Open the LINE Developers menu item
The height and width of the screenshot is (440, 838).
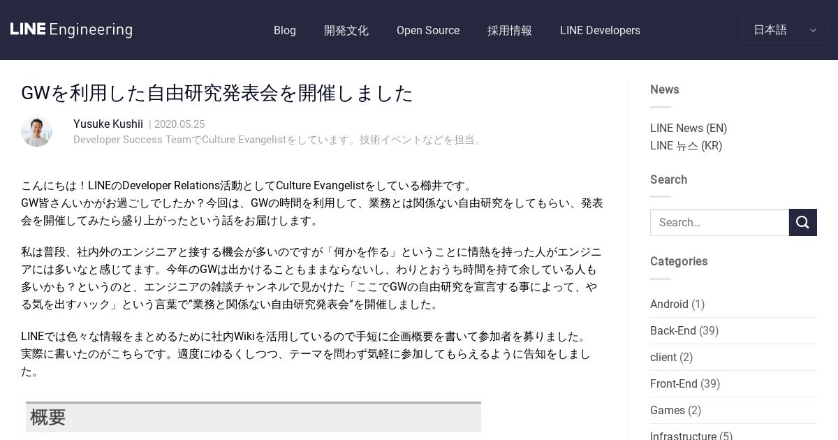(x=600, y=31)
